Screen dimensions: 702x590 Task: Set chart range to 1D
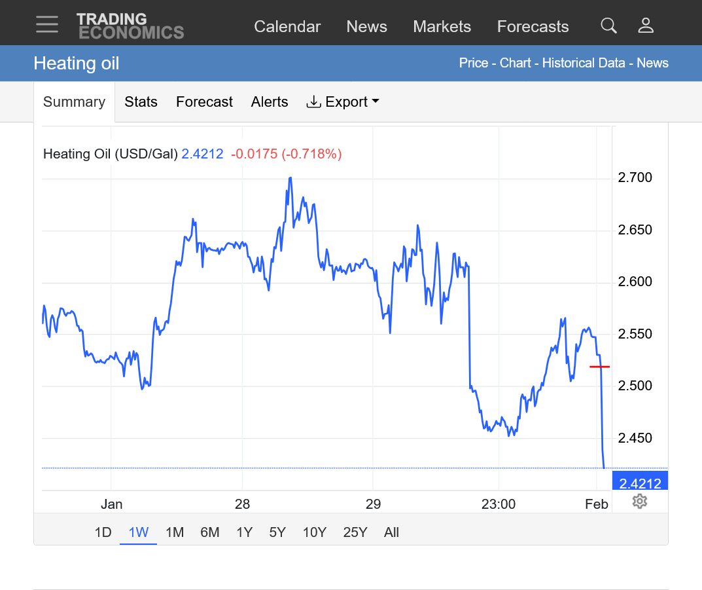coord(103,532)
